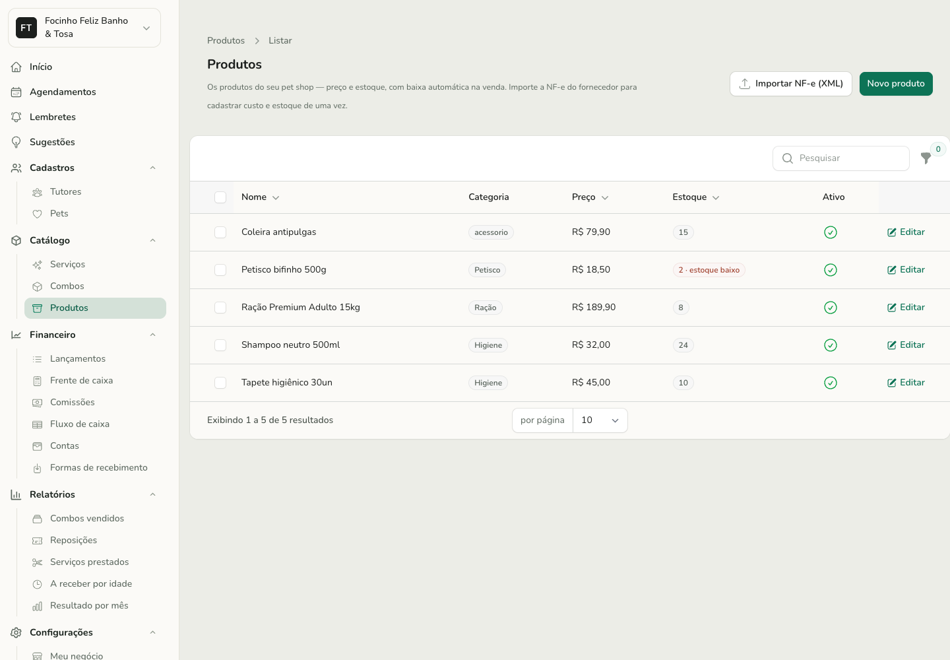
Task: Collapse the Cadastros sidebar group
Action: (152, 168)
